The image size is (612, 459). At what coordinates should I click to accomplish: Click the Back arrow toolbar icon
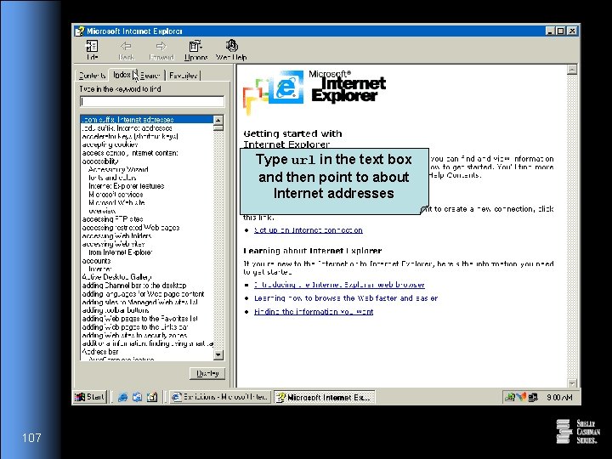[x=126, y=50]
